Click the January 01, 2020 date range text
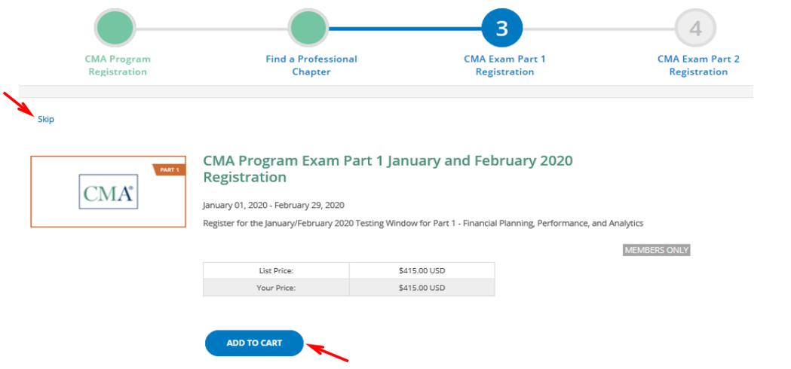The image size is (791, 369). 273,205
